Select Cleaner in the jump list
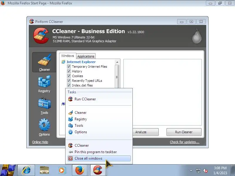This screenshot has height=176, width=235. [x=99, y=113]
